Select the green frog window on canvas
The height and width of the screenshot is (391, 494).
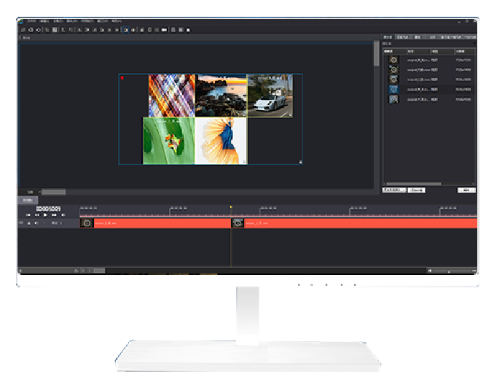tap(169, 141)
